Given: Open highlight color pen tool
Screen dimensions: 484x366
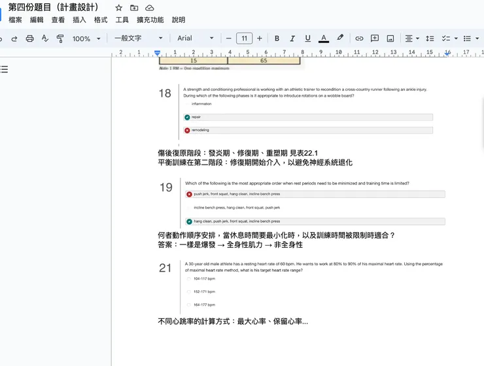Looking at the screenshot, I should 340,38.
